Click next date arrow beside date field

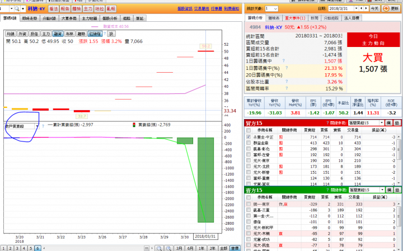pos(366,8)
